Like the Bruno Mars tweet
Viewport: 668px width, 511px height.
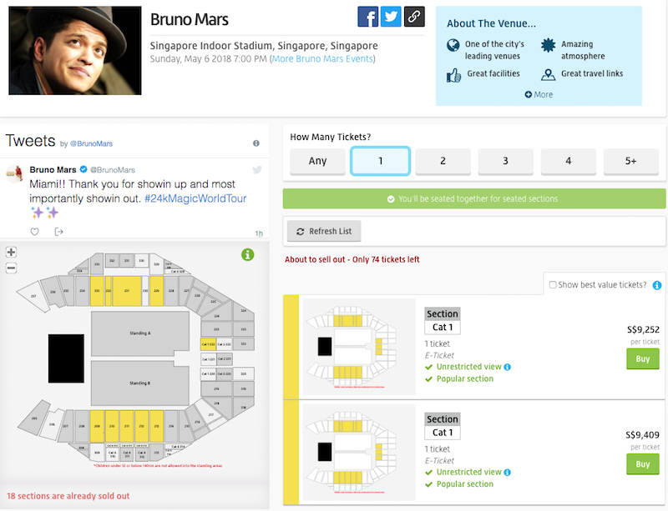[x=34, y=232]
